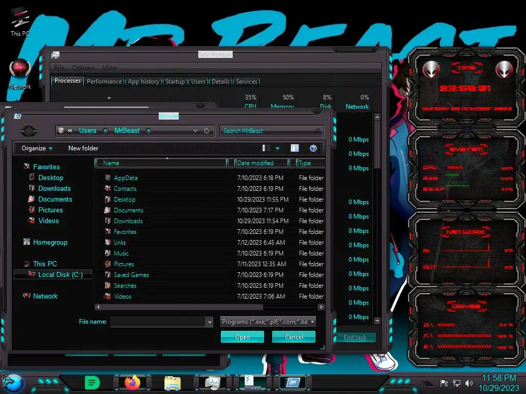Open Startup tab in Task Manager
Screen dimensions: 526x394
point(175,82)
